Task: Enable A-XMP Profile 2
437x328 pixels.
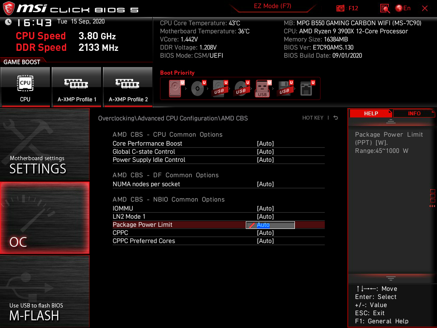Action: [x=128, y=87]
